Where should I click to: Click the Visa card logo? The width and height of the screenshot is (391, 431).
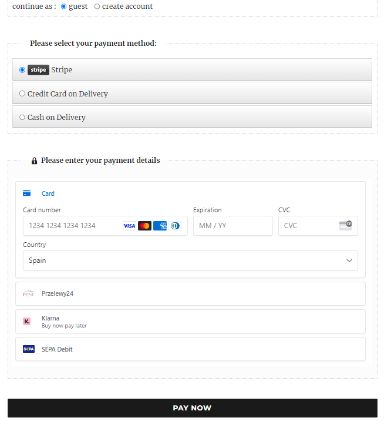pos(129,226)
